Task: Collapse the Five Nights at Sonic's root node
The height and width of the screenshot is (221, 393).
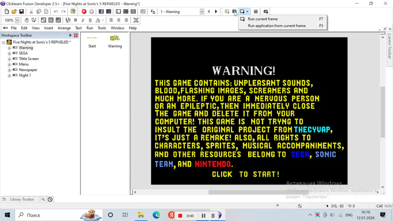Action: tap(3, 42)
